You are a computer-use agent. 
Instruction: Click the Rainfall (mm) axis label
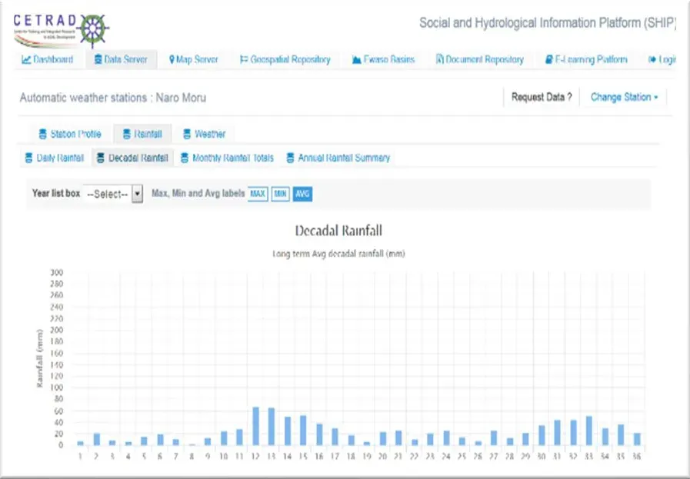coord(40,358)
